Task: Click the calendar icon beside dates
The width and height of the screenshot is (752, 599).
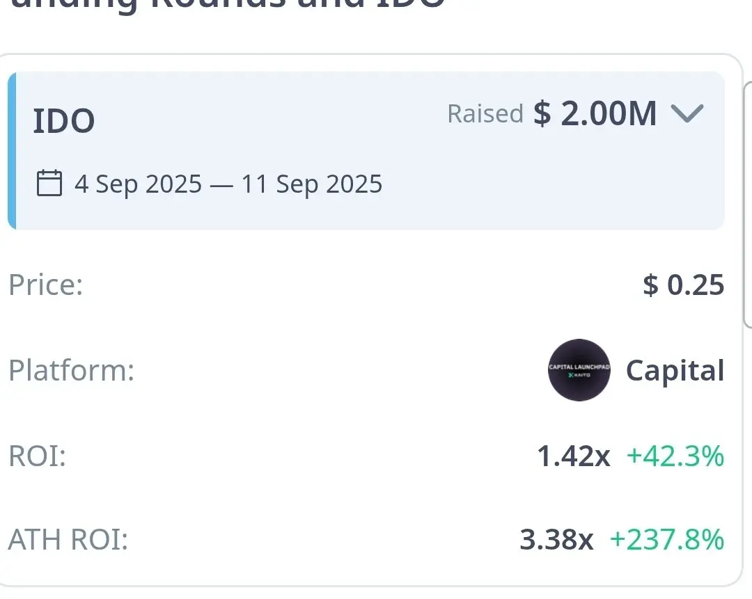Action: 49,184
